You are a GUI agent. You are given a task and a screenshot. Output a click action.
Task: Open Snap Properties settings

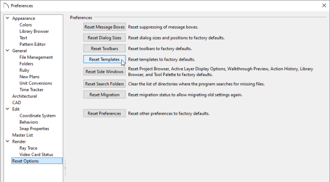click(34, 128)
